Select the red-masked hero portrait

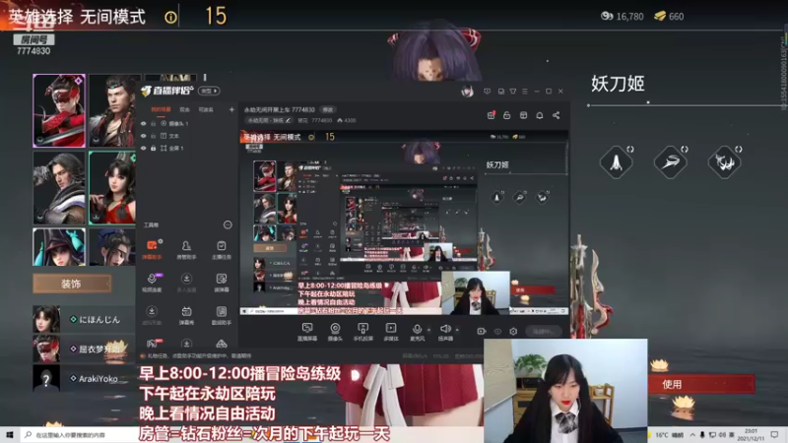pos(59,110)
